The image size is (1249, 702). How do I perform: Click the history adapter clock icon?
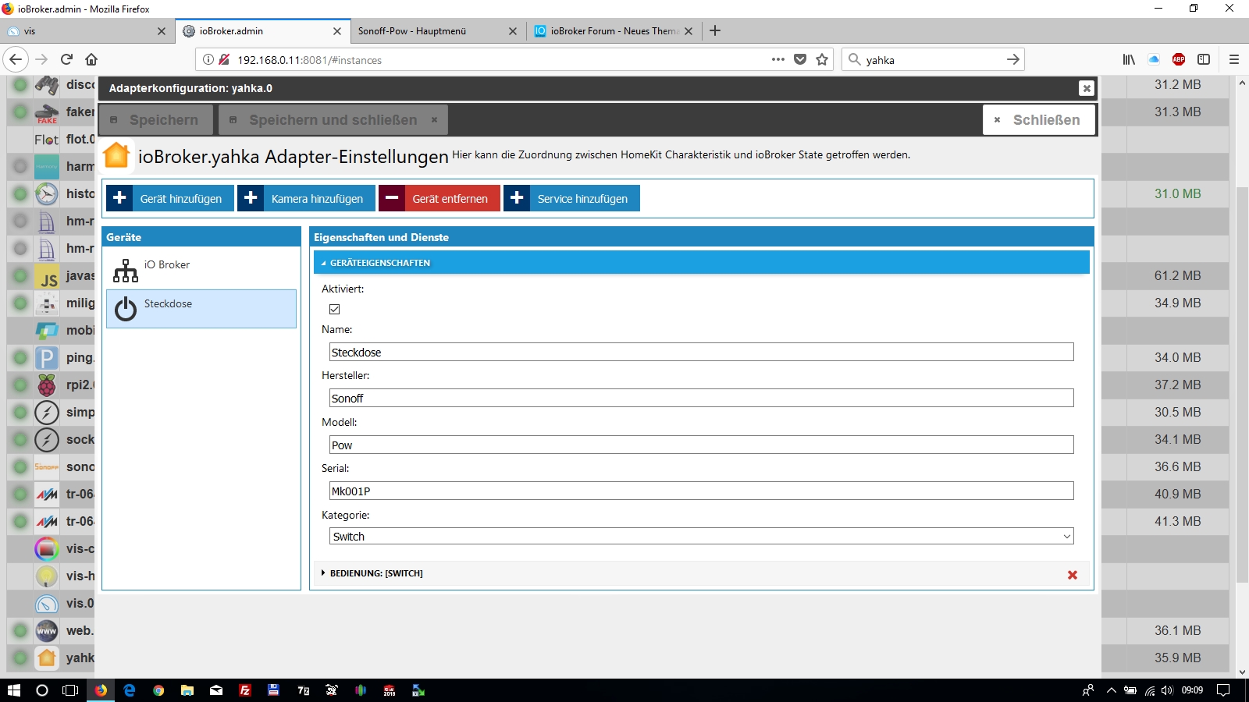pos(47,193)
